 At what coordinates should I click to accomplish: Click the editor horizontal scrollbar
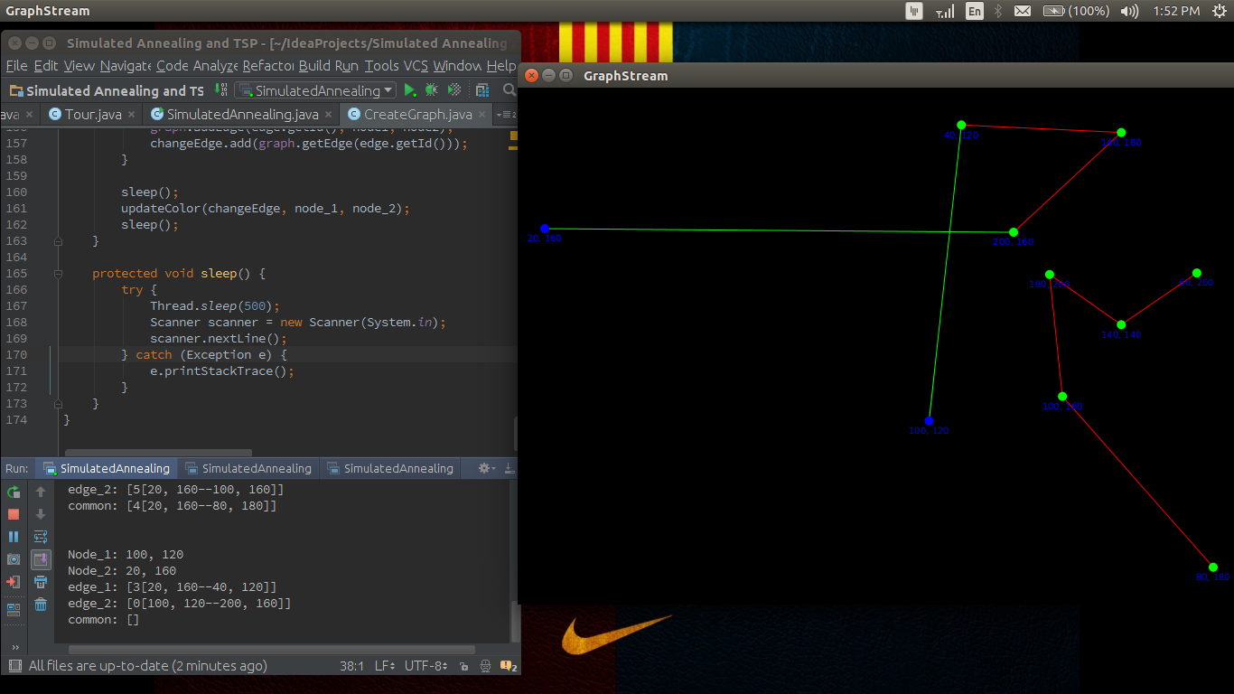pyautogui.click(x=159, y=453)
